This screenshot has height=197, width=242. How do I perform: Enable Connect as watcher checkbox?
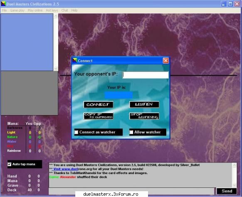[77, 132]
